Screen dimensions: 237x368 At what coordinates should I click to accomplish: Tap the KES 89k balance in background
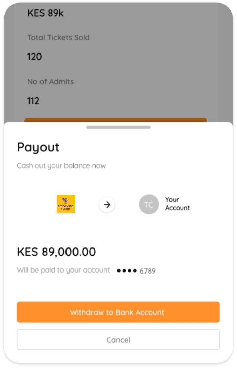45,13
